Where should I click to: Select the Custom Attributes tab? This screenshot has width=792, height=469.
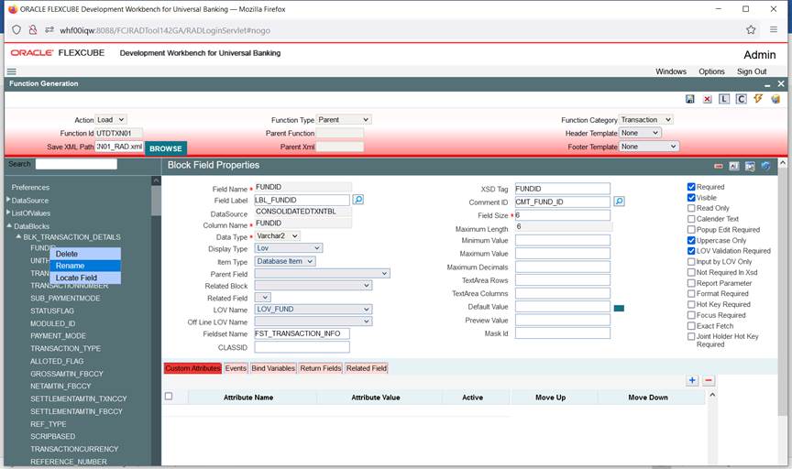(x=192, y=368)
